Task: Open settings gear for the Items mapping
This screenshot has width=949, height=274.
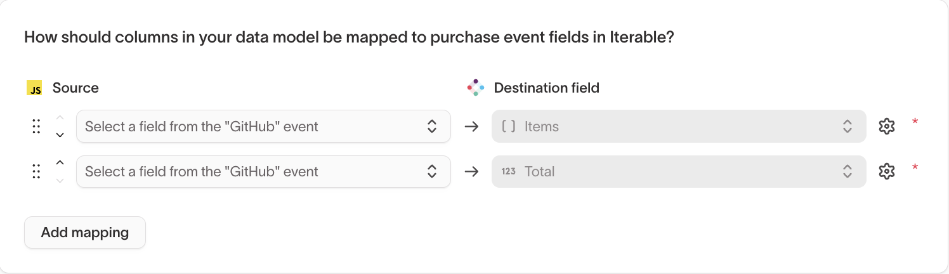Action: click(x=886, y=126)
